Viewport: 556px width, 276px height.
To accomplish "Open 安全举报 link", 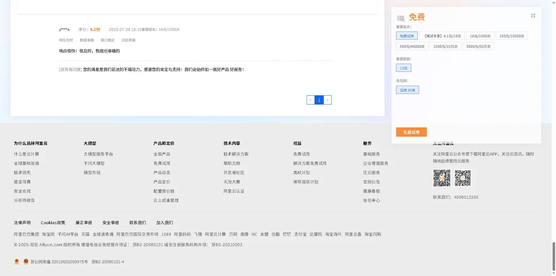I will [x=111, y=223].
